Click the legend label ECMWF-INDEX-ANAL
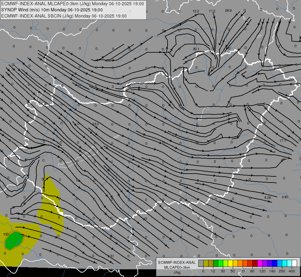 (x=177, y=263)
